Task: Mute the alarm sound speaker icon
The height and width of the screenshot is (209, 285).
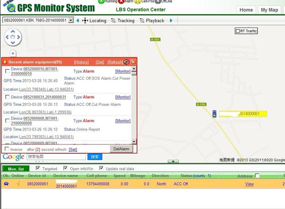Action: [126, 62]
